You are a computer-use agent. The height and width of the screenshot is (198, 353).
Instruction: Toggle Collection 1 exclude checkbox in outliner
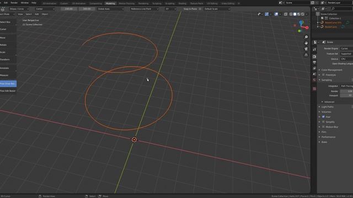322,18
